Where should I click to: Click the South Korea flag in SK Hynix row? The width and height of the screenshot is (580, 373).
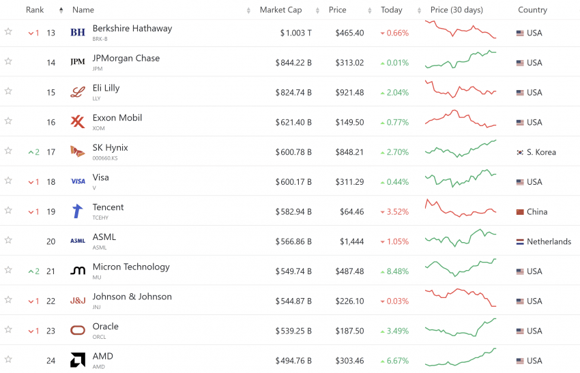(x=520, y=152)
